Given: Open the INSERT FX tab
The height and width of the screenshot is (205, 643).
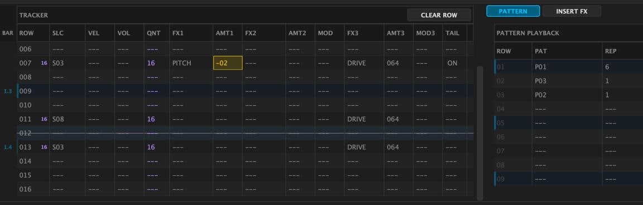Looking at the screenshot, I should (572, 12).
